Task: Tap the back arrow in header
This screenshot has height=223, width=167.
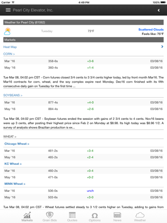Action: click(x=159, y=10)
